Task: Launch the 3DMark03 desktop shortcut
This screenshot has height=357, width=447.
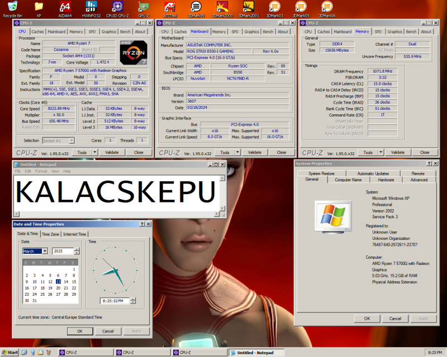Action: (275, 9)
